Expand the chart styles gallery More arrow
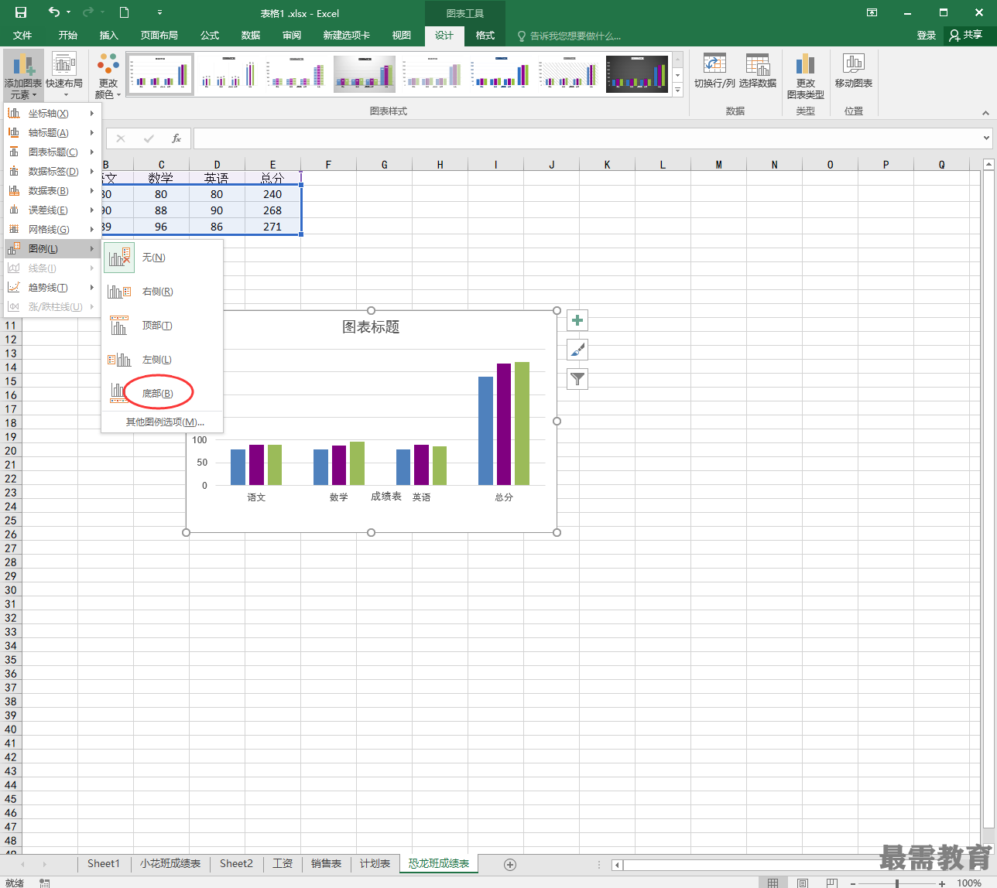The image size is (997, 888). [678, 91]
